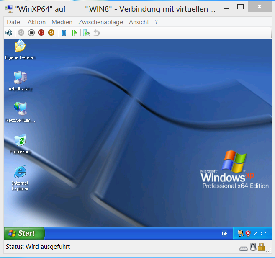Screen dimensions: 275x258
Task: Click the DE language indicator in taskbar
Action: tap(224, 234)
